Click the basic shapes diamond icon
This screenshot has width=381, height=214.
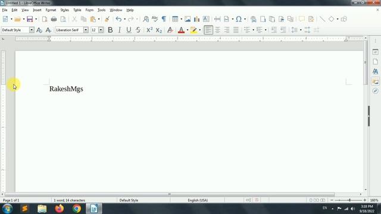pos(331,19)
